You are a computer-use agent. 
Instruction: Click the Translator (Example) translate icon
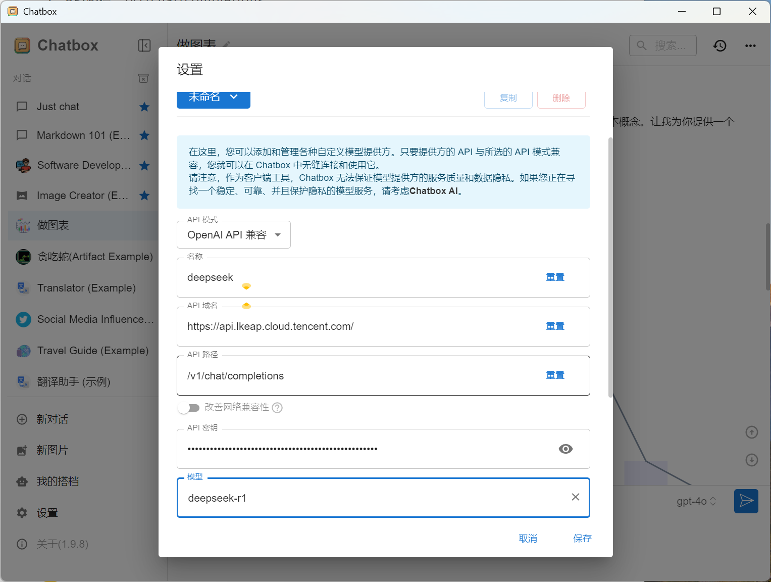pos(23,288)
